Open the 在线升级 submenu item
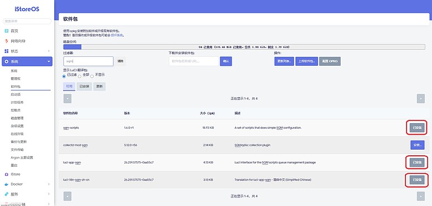432x206 pixels. point(17,134)
